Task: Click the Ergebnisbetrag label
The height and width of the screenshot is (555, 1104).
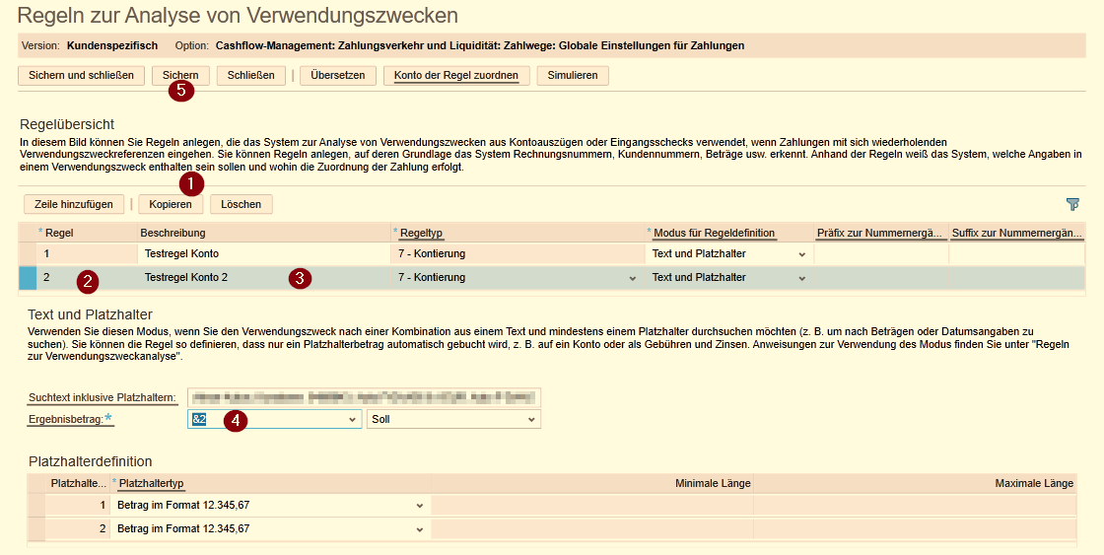Action: [x=65, y=420]
